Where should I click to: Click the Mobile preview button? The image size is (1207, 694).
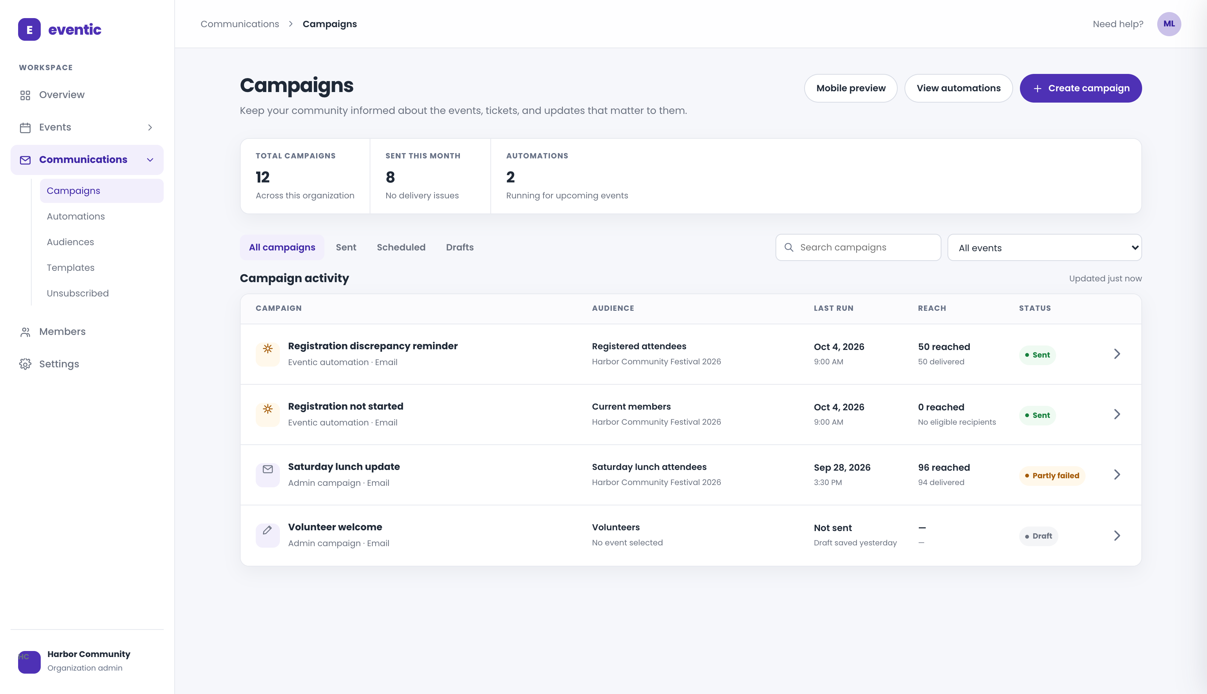point(851,88)
